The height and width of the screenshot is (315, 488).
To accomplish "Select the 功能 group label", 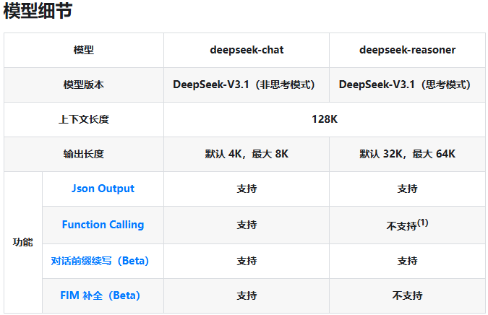I will [x=22, y=242].
